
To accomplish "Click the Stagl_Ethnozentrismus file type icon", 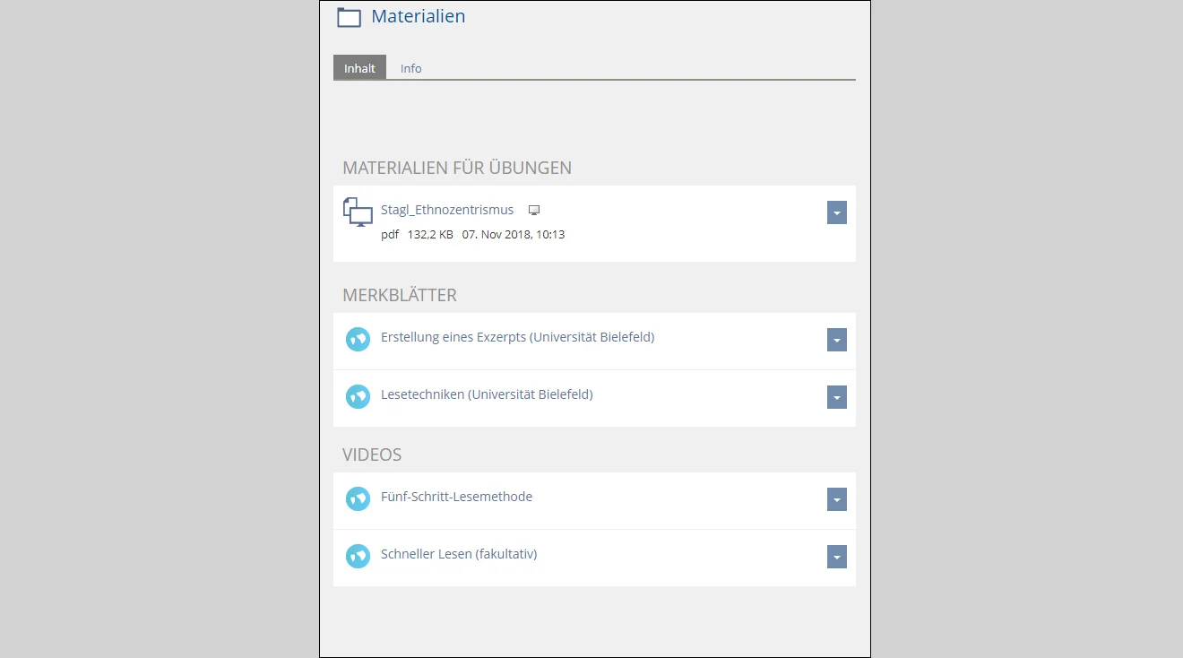I will [358, 212].
